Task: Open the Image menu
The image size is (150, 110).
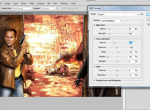Action: [x=7, y=4]
